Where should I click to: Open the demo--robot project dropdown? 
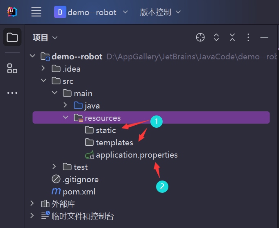[91, 12]
